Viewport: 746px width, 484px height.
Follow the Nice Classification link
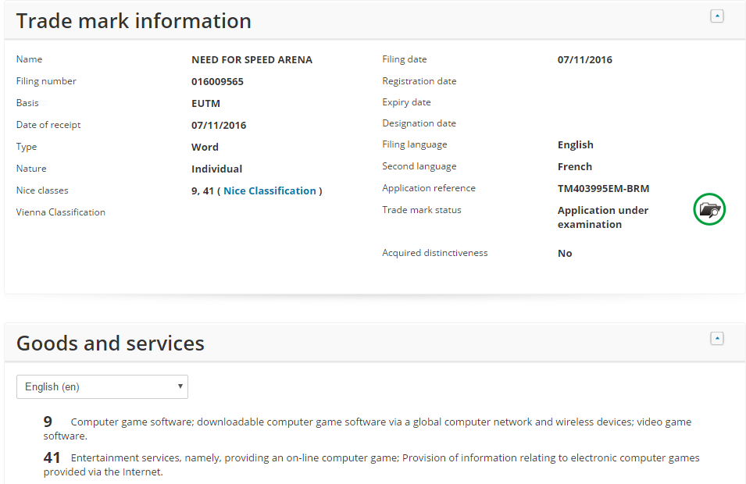(x=269, y=190)
